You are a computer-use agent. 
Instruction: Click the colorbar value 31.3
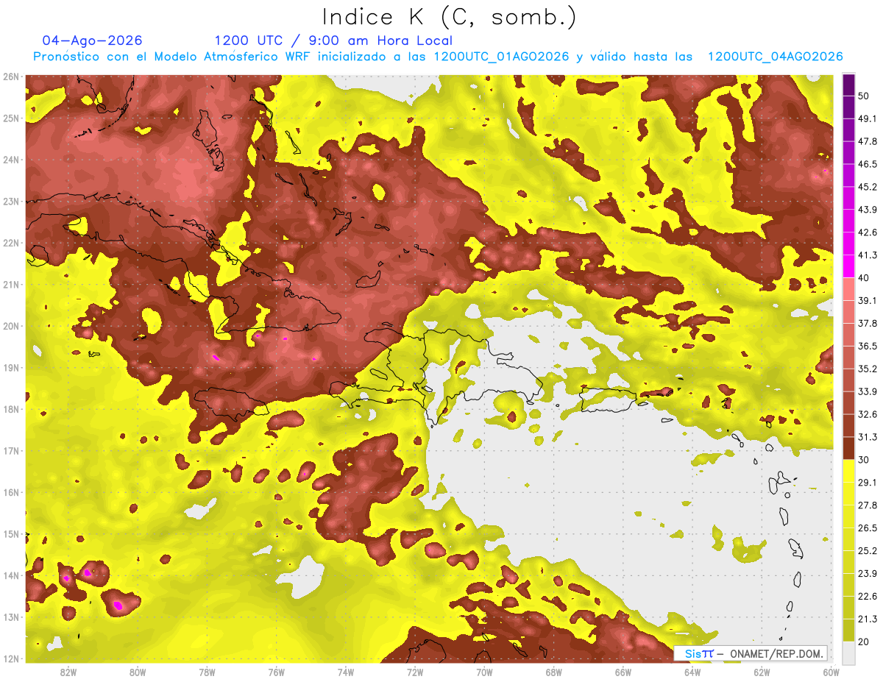[x=868, y=437]
